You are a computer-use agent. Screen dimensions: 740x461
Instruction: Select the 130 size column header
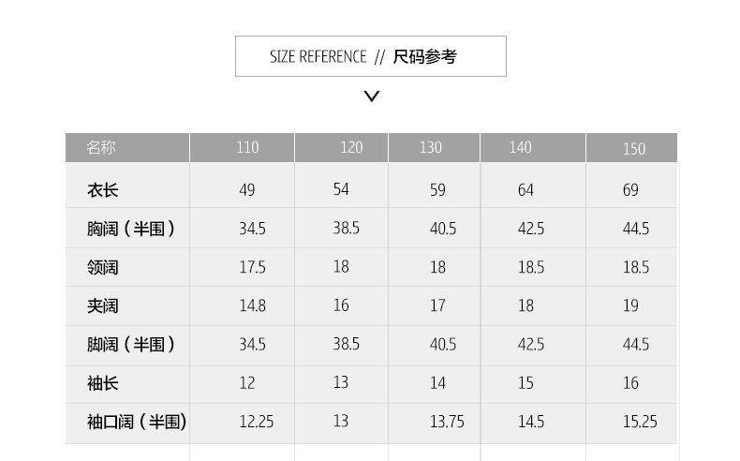point(431,148)
